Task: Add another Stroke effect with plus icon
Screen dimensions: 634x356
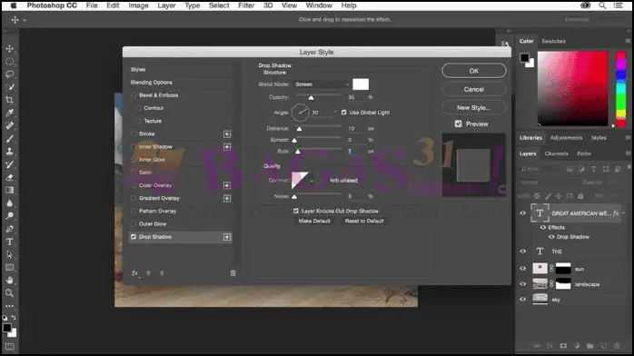Action: [227, 133]
